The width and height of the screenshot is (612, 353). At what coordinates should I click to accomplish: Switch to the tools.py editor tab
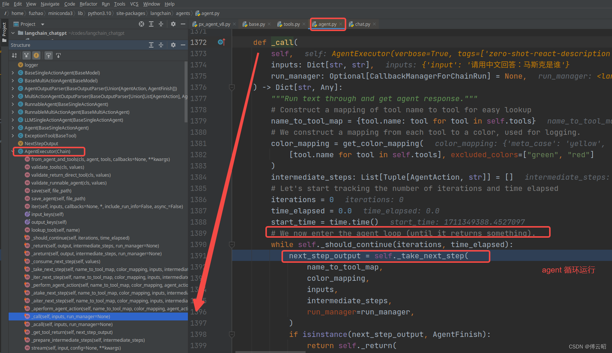291,24
